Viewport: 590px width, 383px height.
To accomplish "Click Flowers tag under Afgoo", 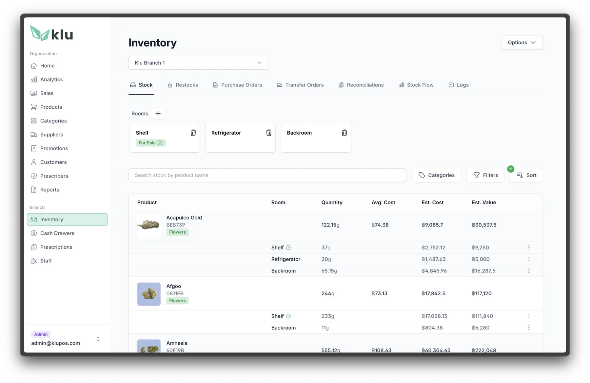I will [177, 301].
